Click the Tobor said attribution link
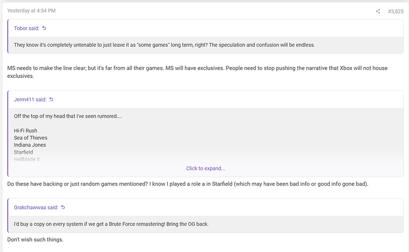 pyautogui.click(x=26, y=28)
